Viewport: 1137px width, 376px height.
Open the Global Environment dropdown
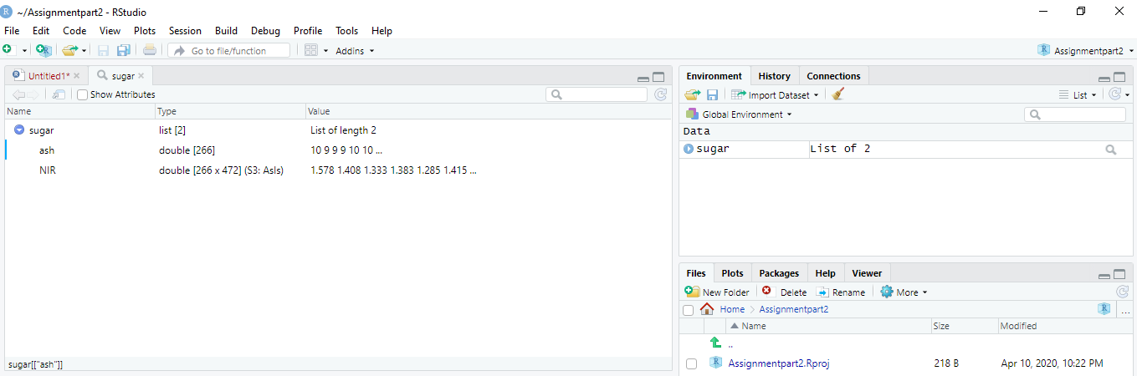tap(738, 114)
